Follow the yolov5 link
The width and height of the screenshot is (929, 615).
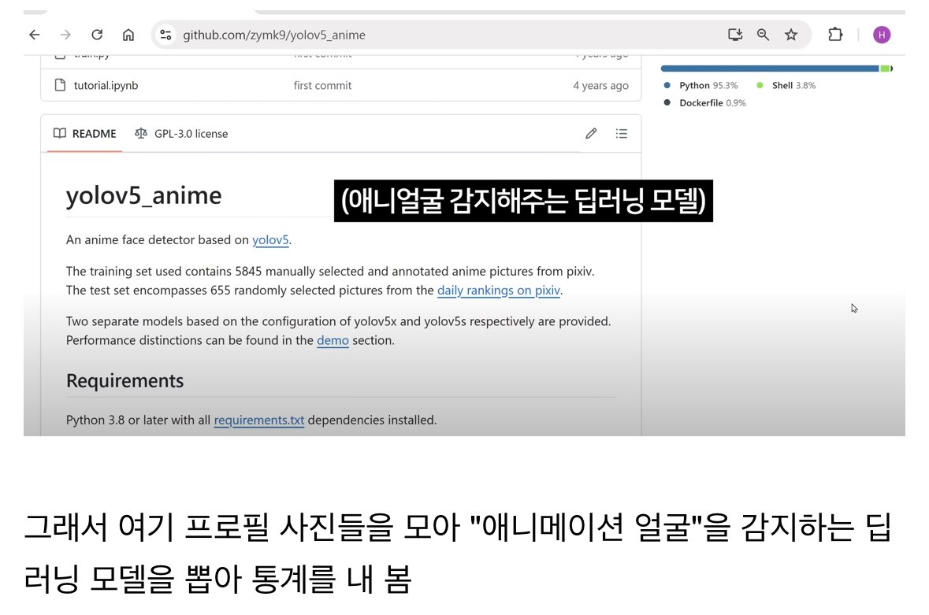270,239
